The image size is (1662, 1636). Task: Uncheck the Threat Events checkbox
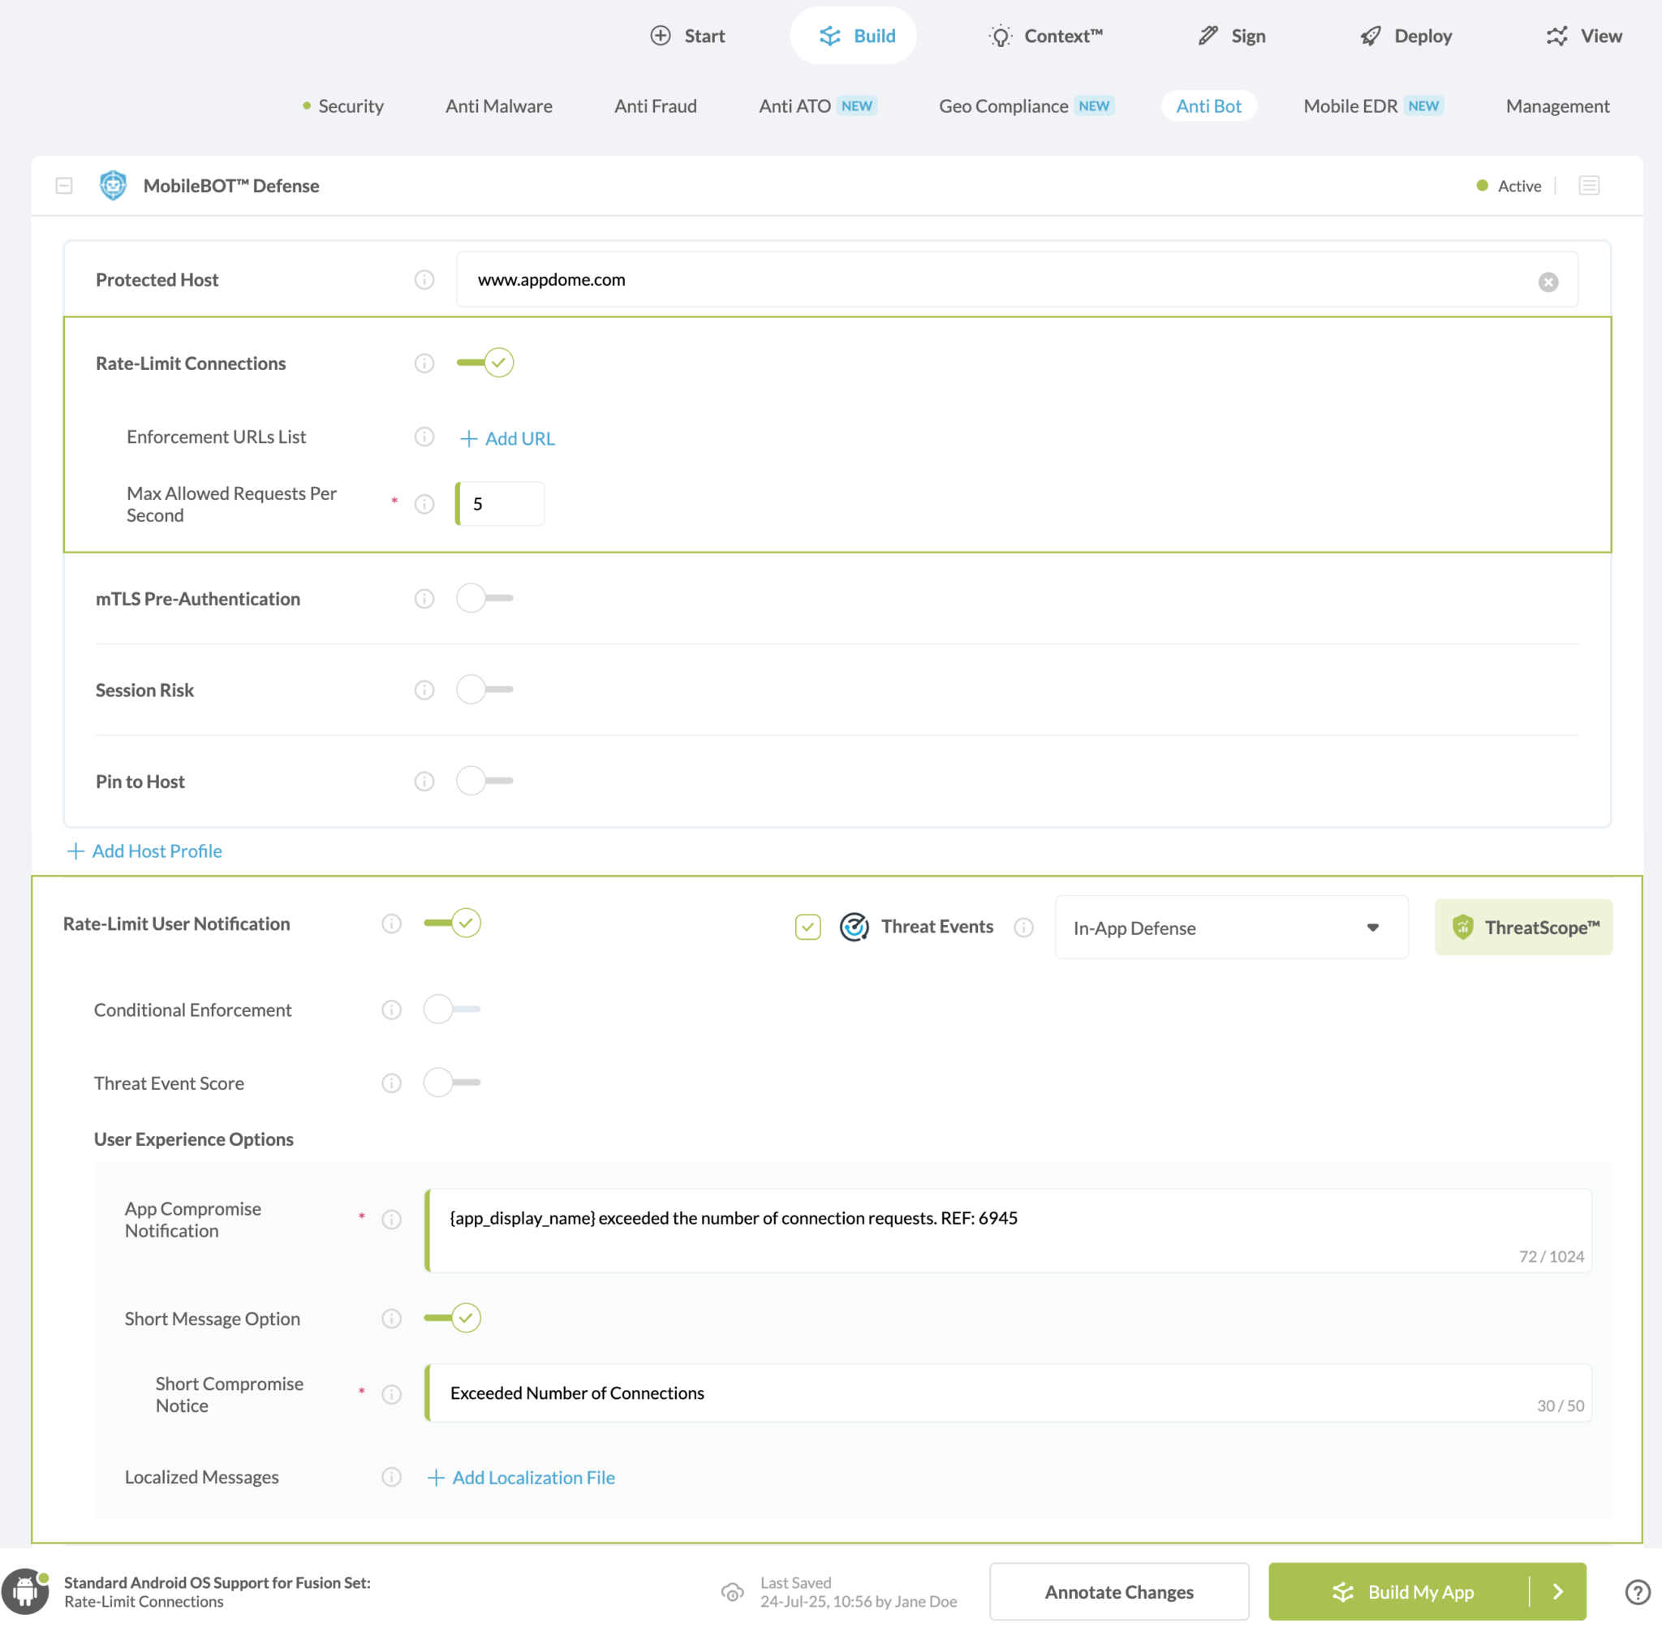point(807,927)
